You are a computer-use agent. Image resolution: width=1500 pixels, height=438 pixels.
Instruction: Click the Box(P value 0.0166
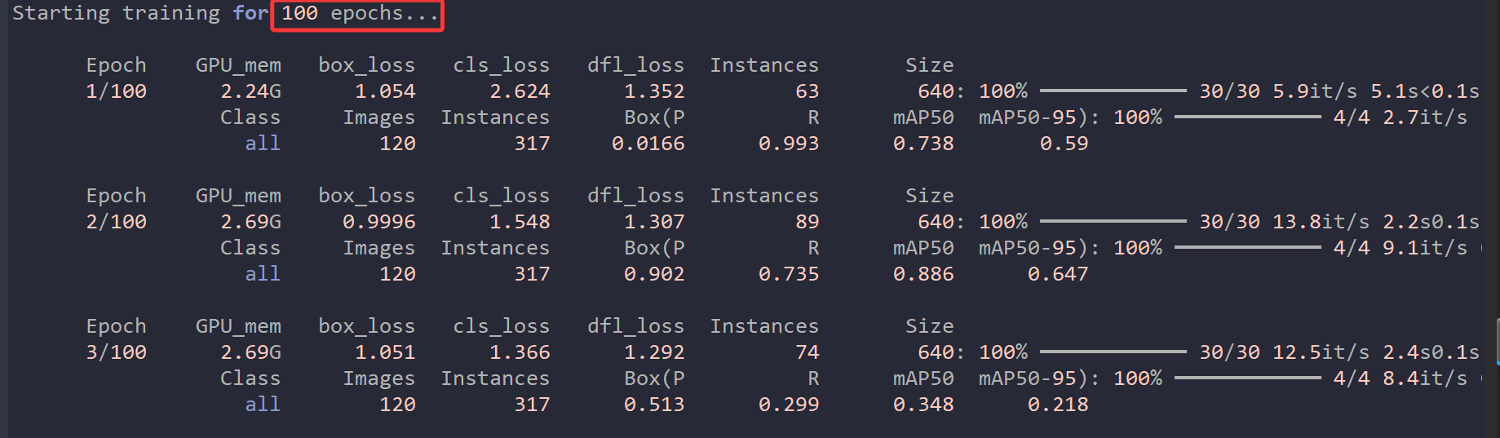pos(648,144)
